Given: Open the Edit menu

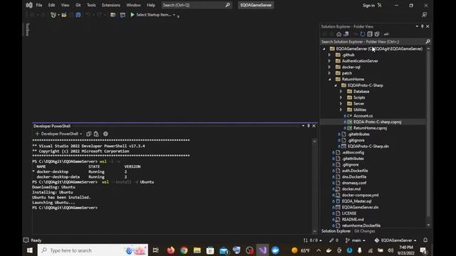Looking at the screenshot, I should (x=51, y=5).
